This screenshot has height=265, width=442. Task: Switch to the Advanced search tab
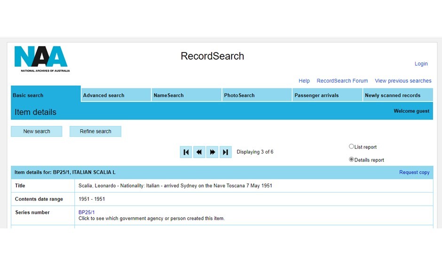(116, 95)
